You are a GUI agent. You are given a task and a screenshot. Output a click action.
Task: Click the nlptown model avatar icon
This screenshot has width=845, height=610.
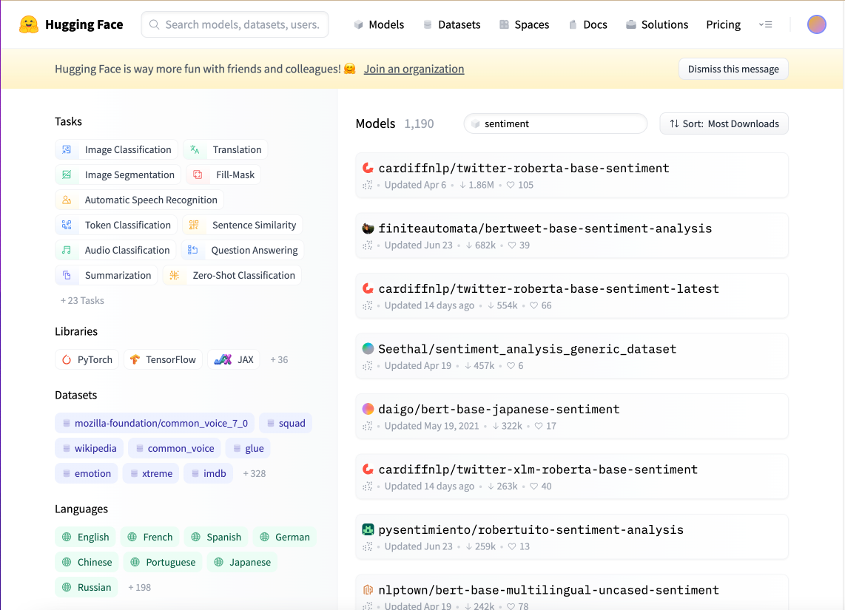tap(368, 590)
